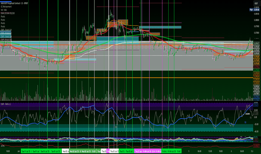Select the CC Retracement indicator legend
The width and height of the screenshot is (261, 154).
6,7
